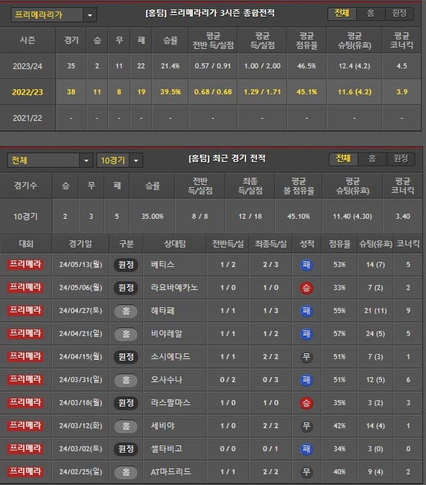Click 홈 badge in AT마드리드 row

[126, 472]
